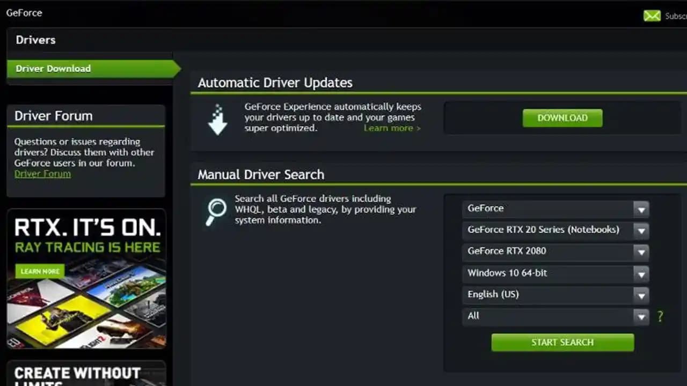Click LEARN MORE on RTX banner
Viewport: 687px width, 386px height.
(x=40, y=271)
